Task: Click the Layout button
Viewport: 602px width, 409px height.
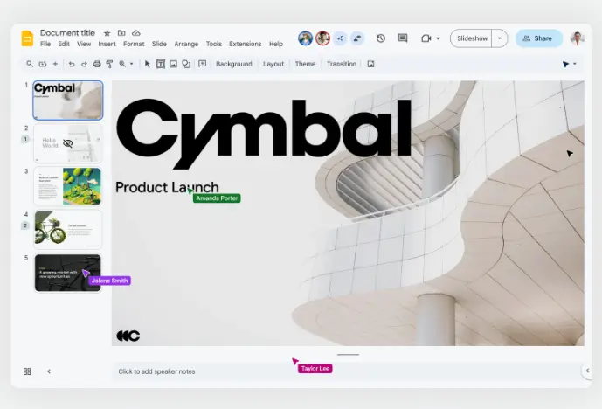Action: pyautogui.click(x=273, y=64)
